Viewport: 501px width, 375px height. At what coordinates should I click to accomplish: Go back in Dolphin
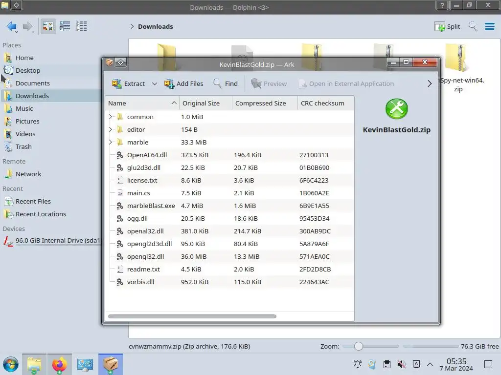(x=12, y=26)
